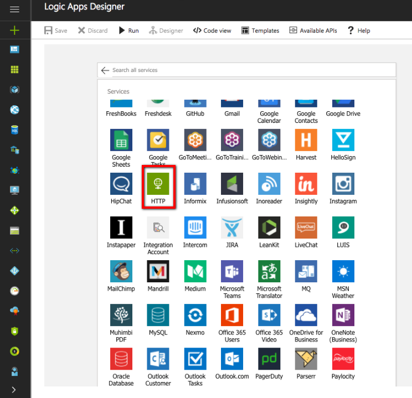Choose the MSN Weather connector
The height and width of the screenshot is (398, 412).
[343, 271]
